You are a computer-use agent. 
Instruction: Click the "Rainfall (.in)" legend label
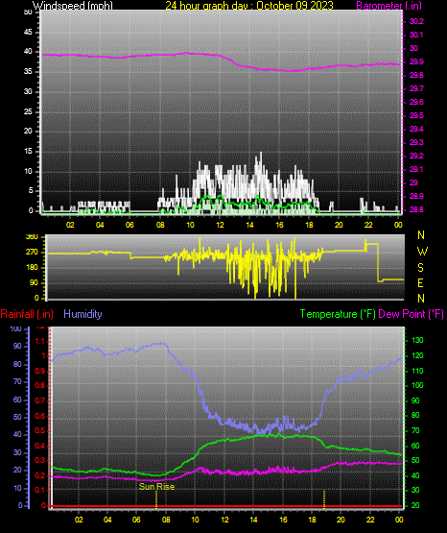tap(27, 314)
